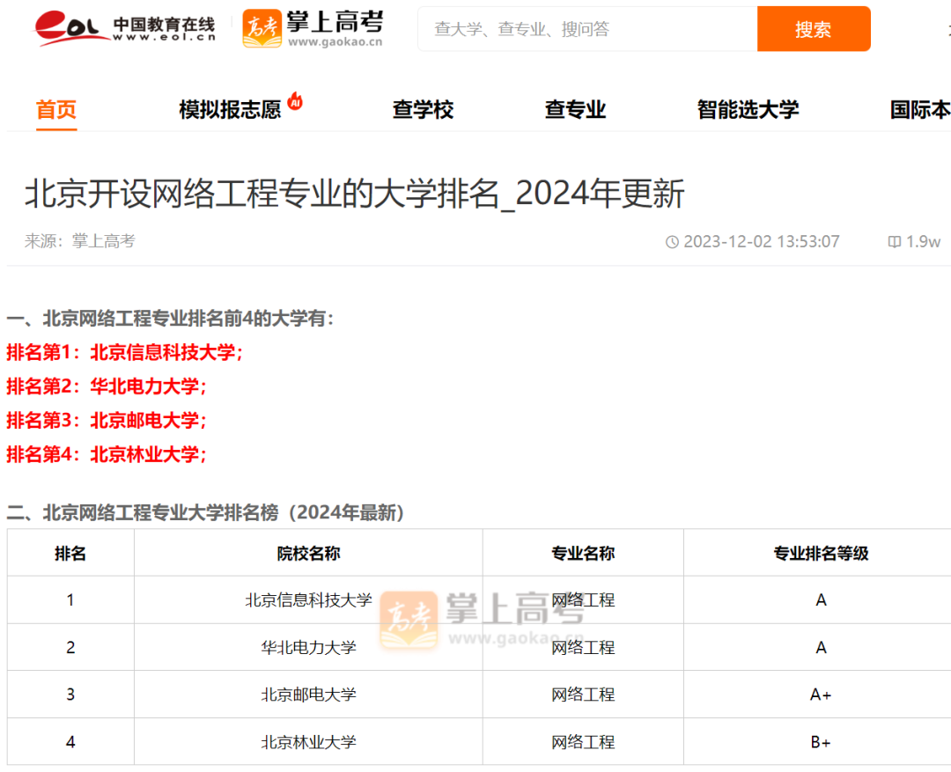The width and height of the screenshot is (951, 772).
Task: Click the red 排名第3 北京邮电大学 line
Action: [107, 421]
